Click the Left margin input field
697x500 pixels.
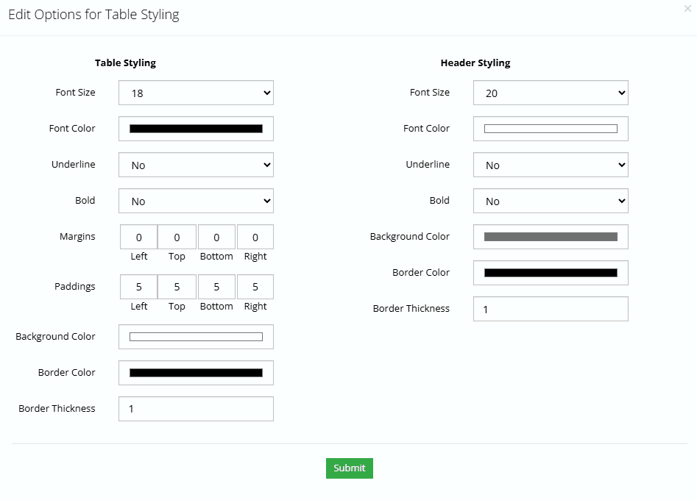tap(138, 237)
